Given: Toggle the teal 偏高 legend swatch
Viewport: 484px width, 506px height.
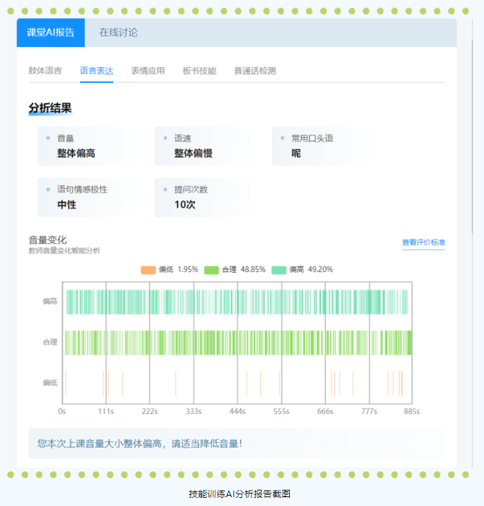Looking at the screenshot, I should point(279,270).
